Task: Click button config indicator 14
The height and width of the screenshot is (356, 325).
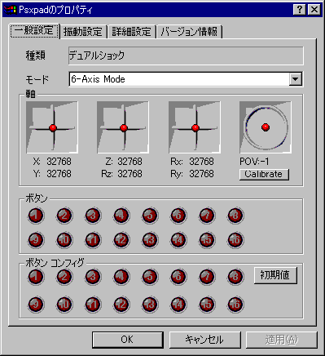Action: [x=178, y=305]
